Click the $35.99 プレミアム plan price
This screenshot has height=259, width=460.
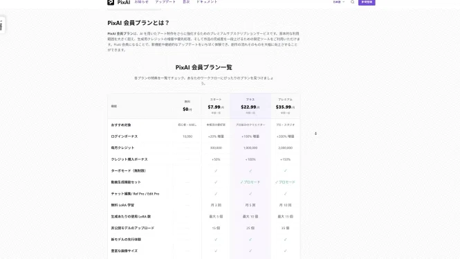[285, 107]
